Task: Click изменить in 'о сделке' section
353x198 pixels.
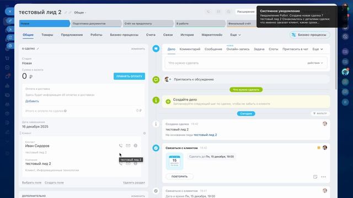Action: click(x=138, y=49)
